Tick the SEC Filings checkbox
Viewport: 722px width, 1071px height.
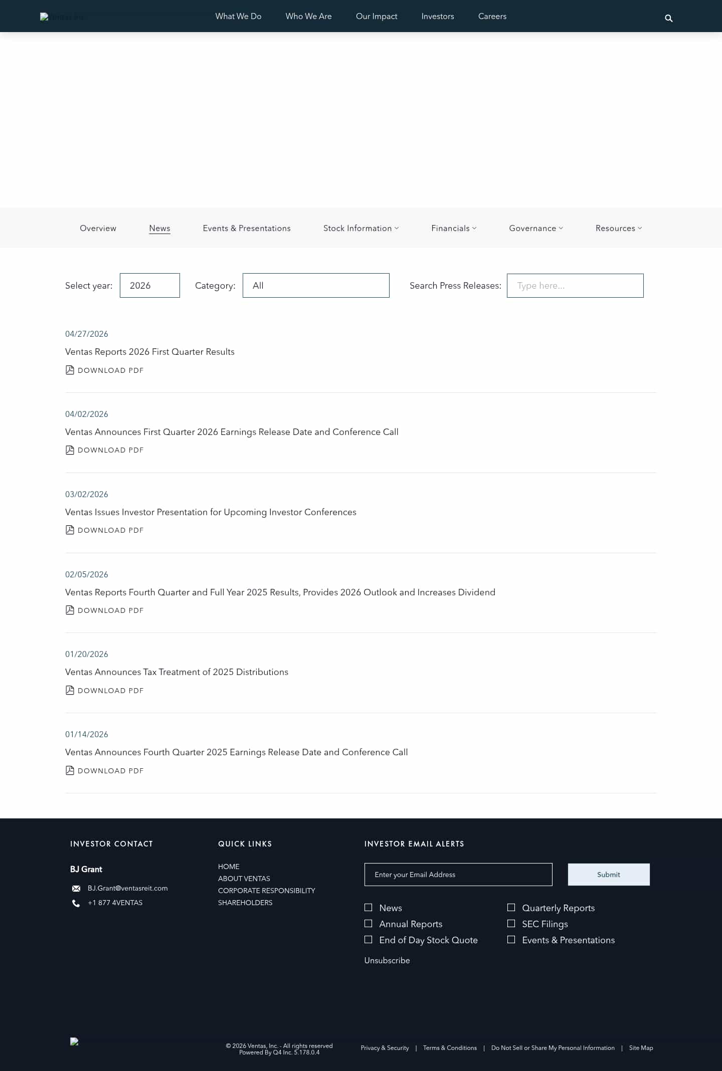(511, 923)
